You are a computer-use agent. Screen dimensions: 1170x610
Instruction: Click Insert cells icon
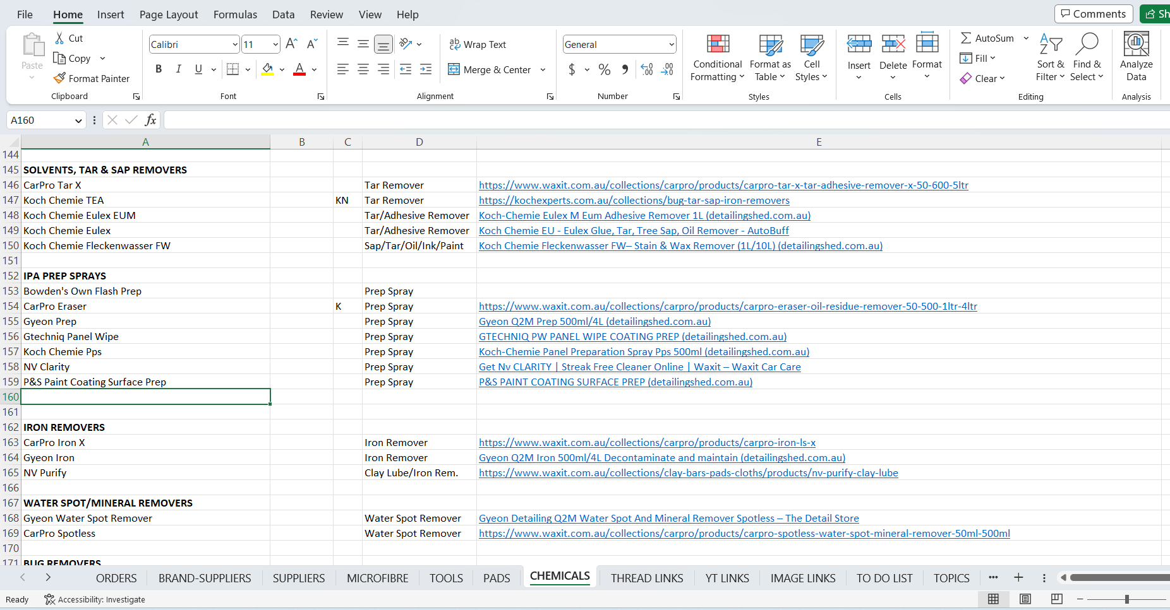(x=859, y=45)
